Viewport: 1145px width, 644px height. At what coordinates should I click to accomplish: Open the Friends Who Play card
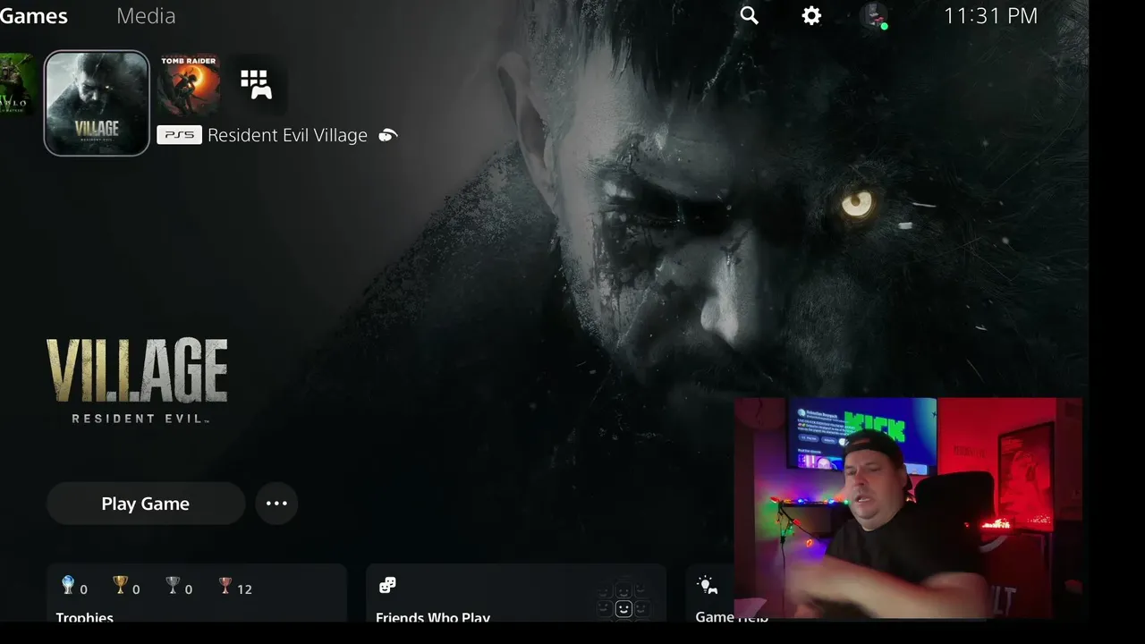(x=516, y=593)
